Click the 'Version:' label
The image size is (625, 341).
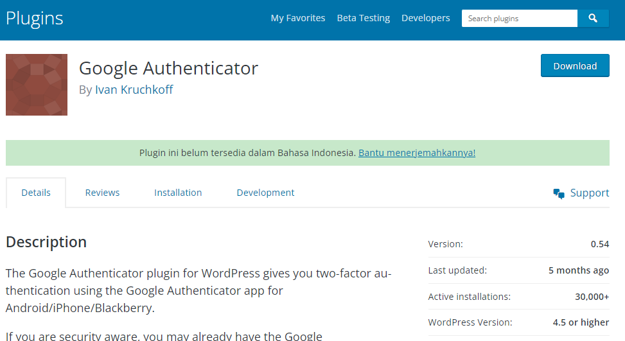click(445, 244)
